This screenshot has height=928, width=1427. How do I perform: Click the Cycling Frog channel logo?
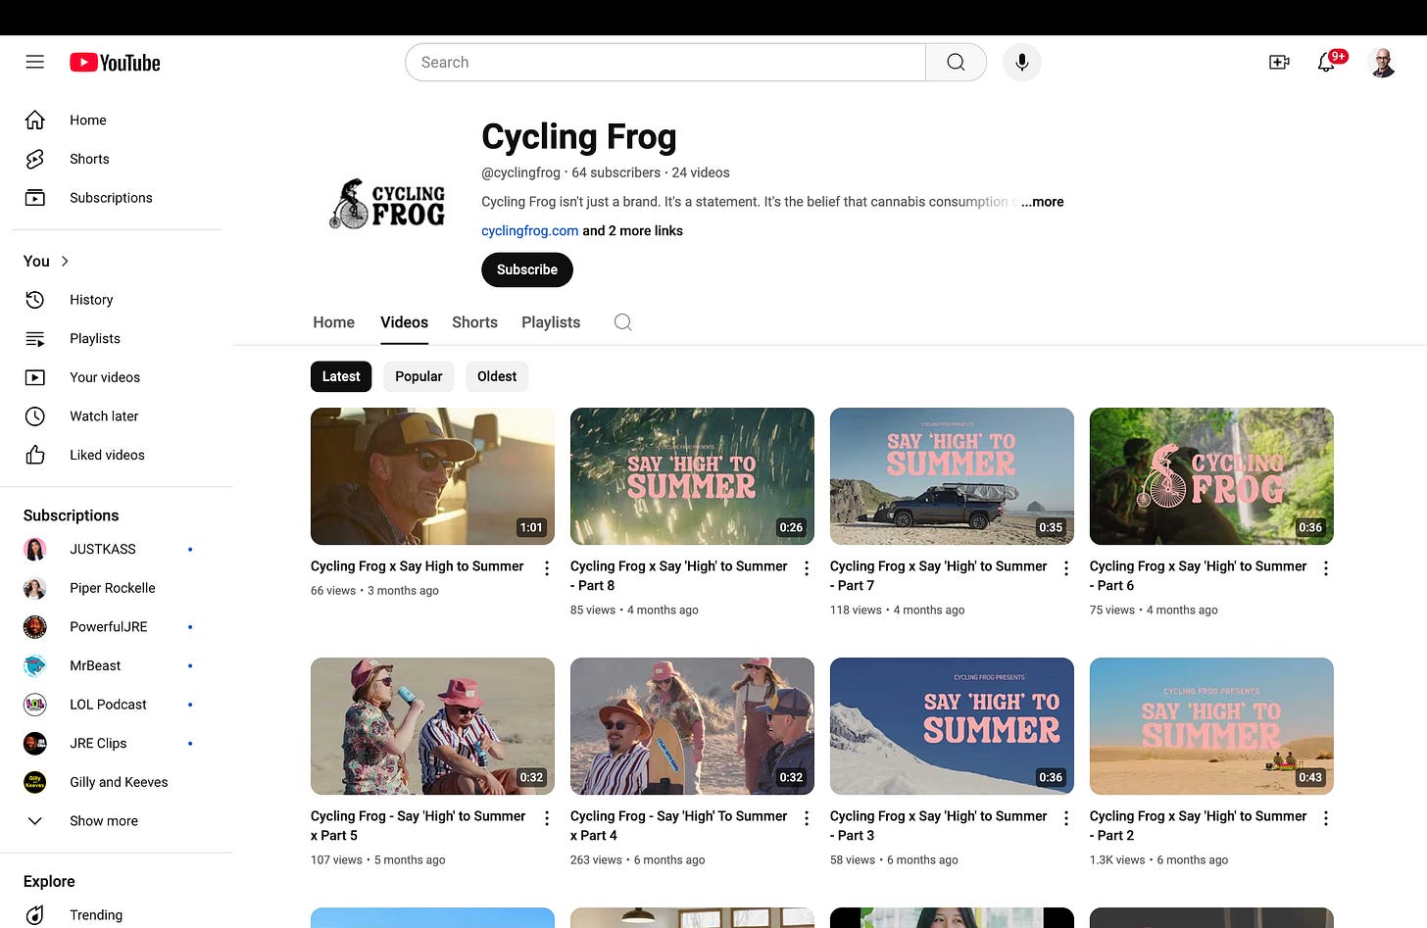[387, 203]
